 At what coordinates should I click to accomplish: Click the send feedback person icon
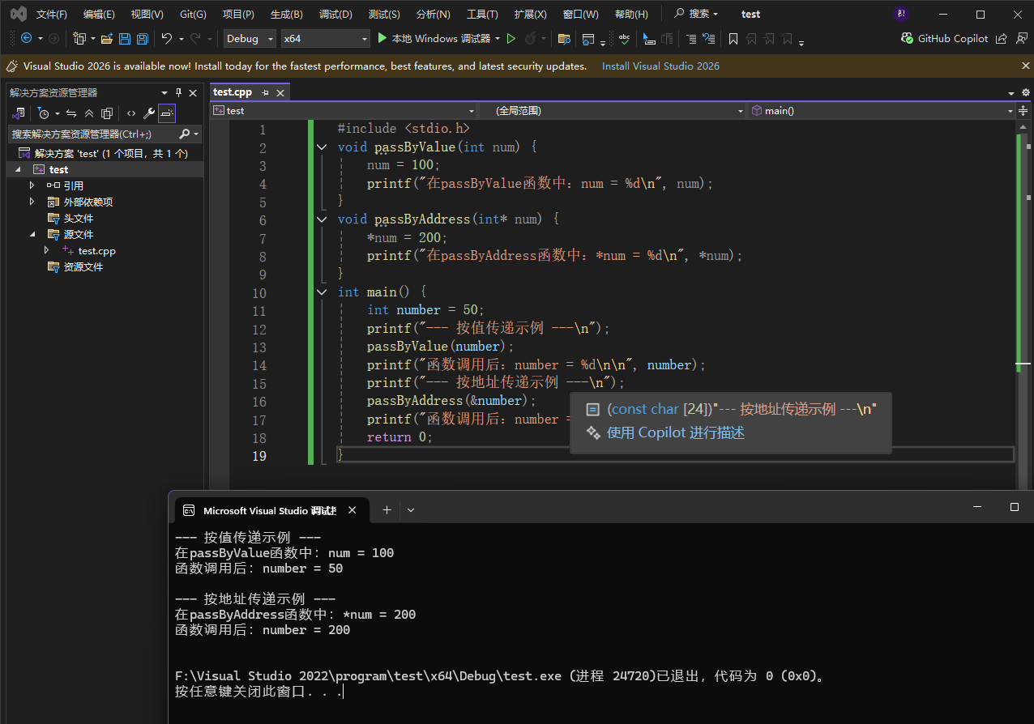tap(1020, 38)
